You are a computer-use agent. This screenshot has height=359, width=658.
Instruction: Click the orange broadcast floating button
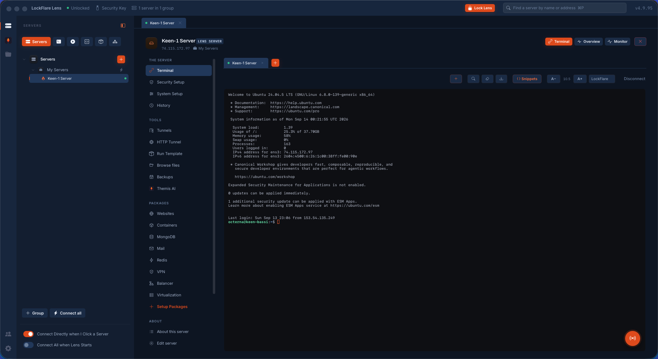click(633, 338)
